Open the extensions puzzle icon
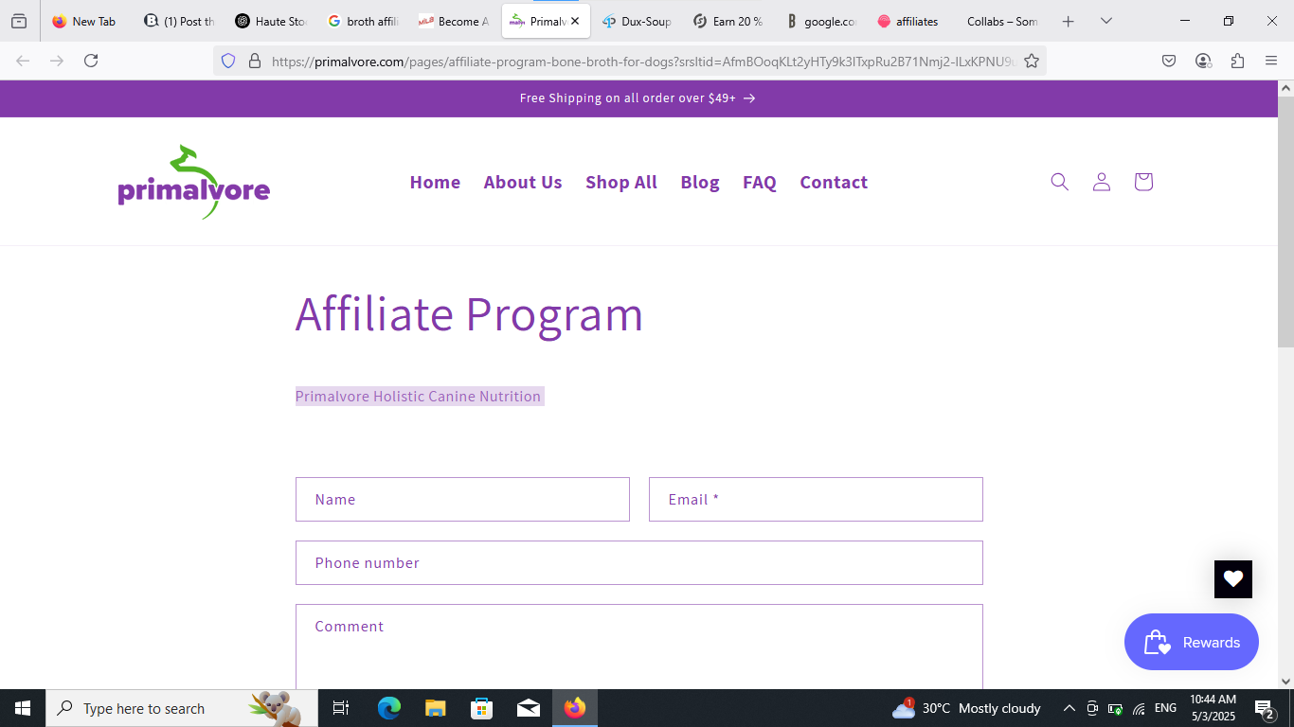1294x727 pixels. point(1237,61)
